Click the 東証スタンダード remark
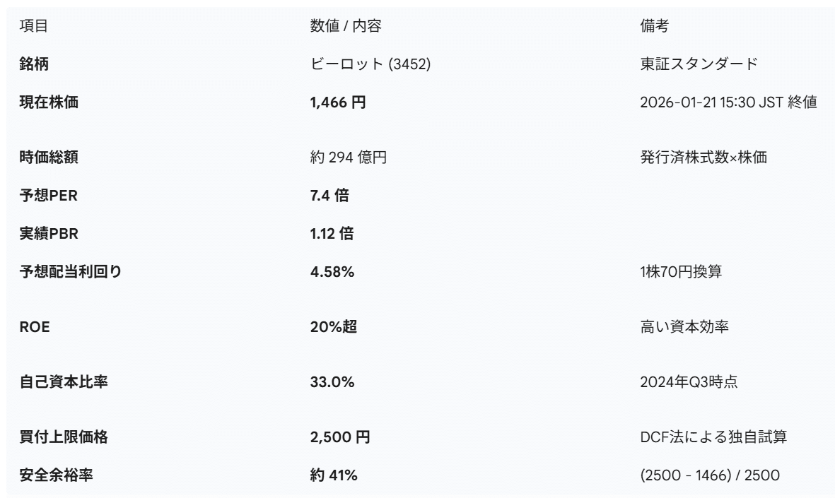Viewport: 835px width, 498px height. tap(698, 64)
